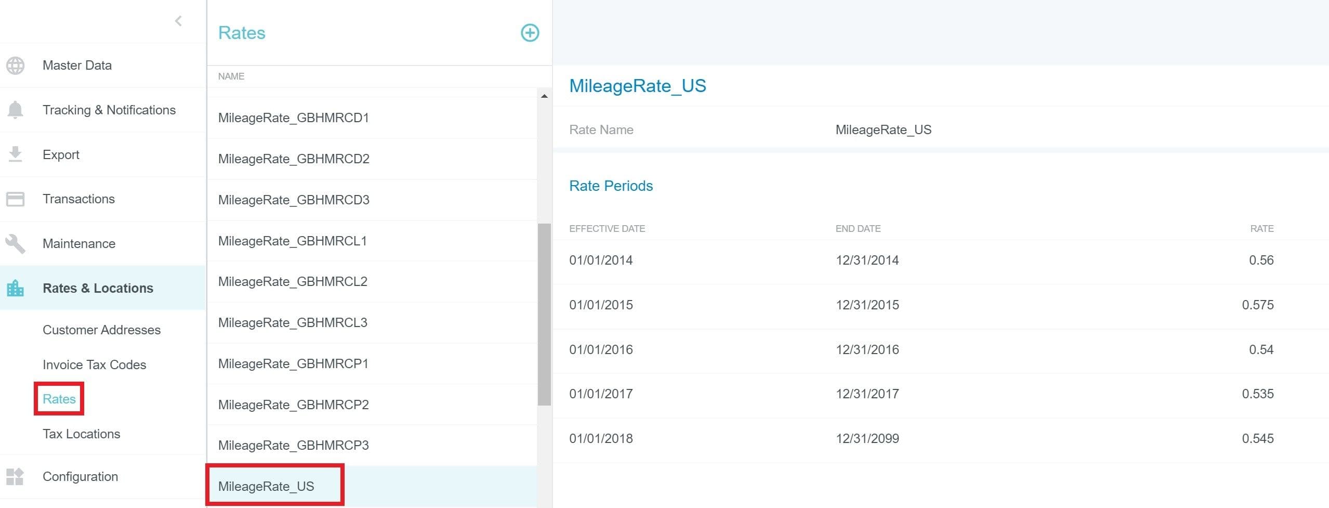Click the credit card Transactions icon
This screenshot has height=508, width=1329.
click(15, 199)
